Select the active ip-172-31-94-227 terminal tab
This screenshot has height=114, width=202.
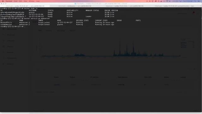tap(25, 6)
